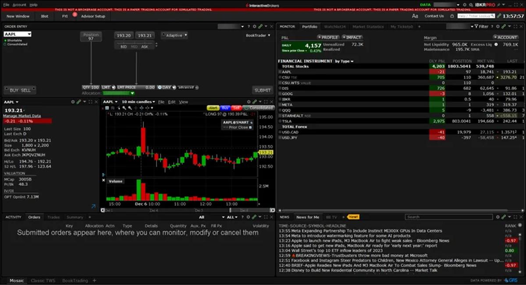
Task: Click the Activity panel link chain icon
Action: 255,217
